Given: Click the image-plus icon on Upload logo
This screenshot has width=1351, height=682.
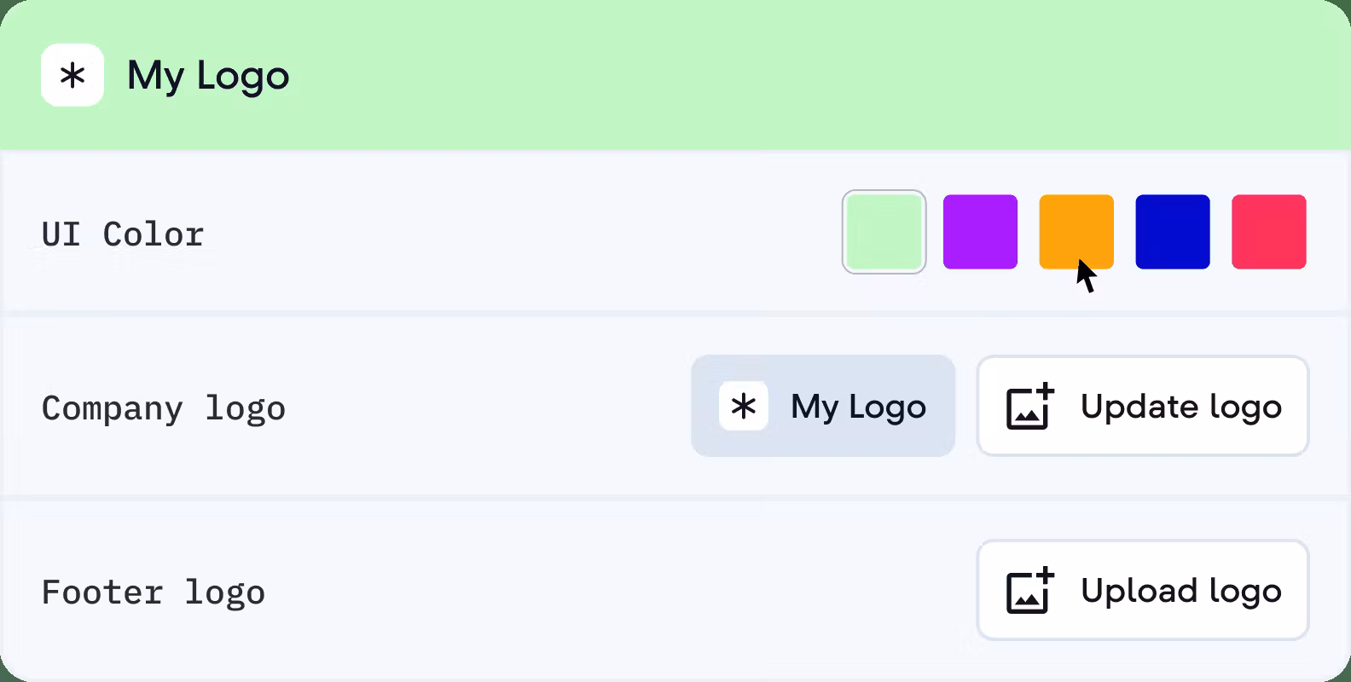Looking at the screenshot, I should click(1030, 591).
